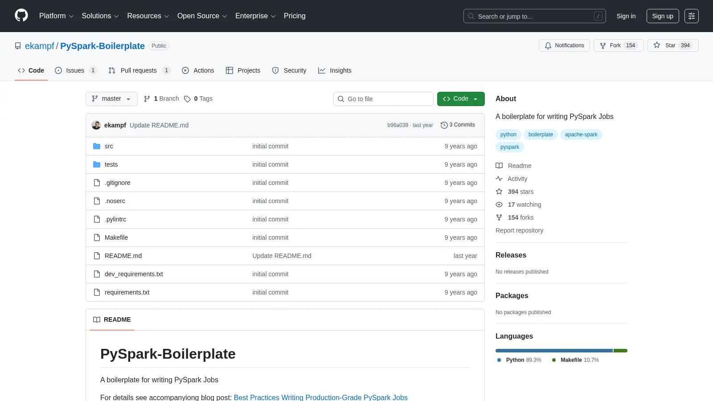
Task: Click the .gitignore file icon
Action: click(x=97, y=183)
